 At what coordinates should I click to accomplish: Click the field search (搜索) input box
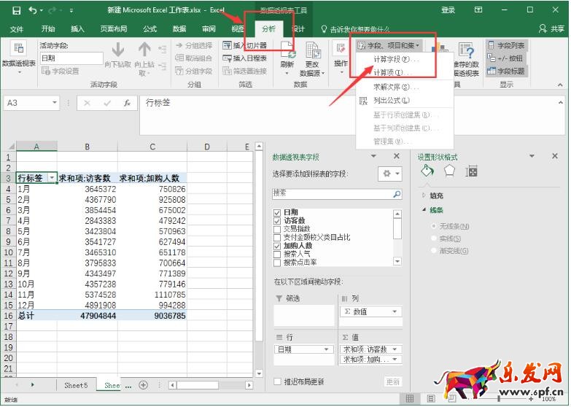point(333,195)
